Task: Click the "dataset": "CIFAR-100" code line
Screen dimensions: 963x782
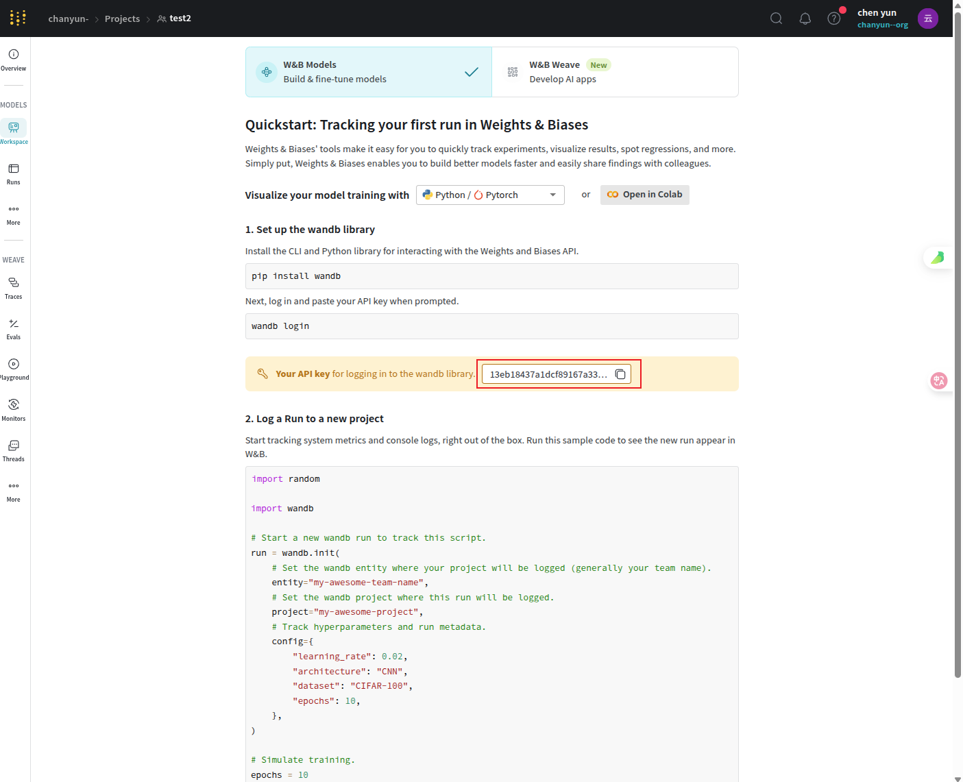Action: (352, 686)
